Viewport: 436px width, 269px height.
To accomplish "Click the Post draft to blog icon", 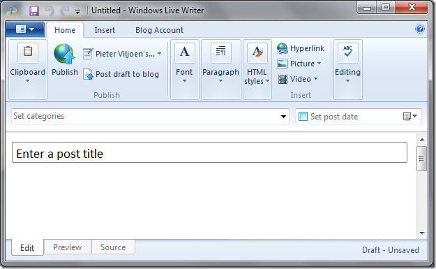I will 88,74.
